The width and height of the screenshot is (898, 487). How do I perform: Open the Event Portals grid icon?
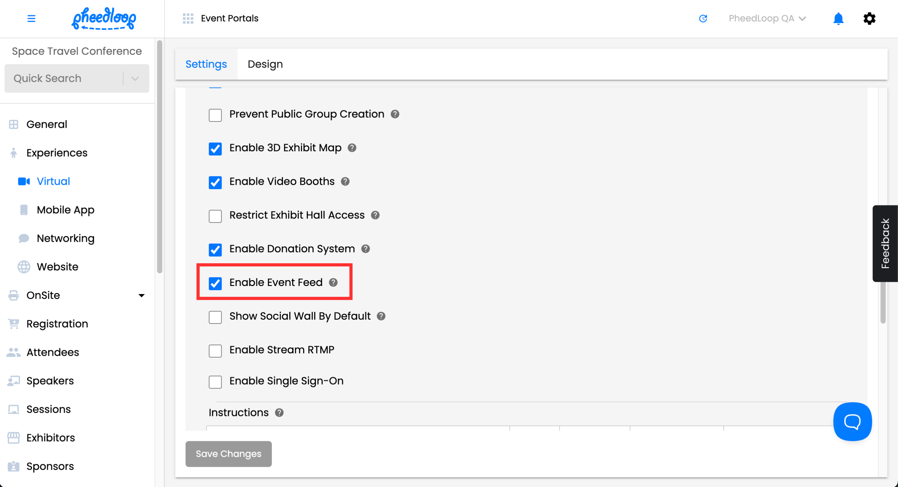tap(188, 18)
